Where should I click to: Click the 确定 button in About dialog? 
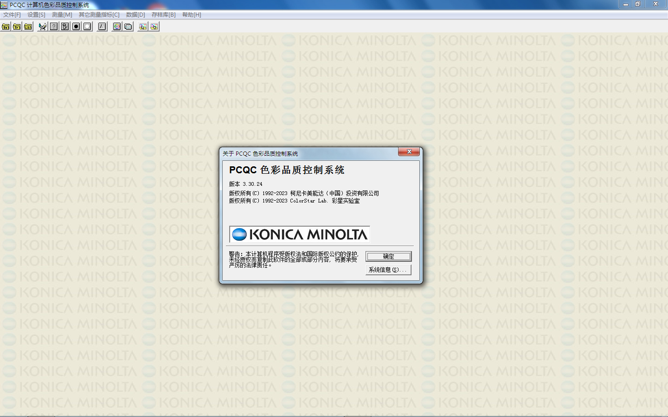389,256
